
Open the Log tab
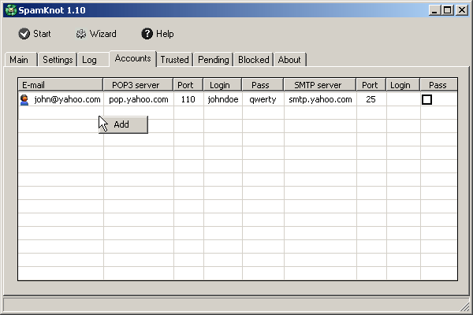(93, 60)
